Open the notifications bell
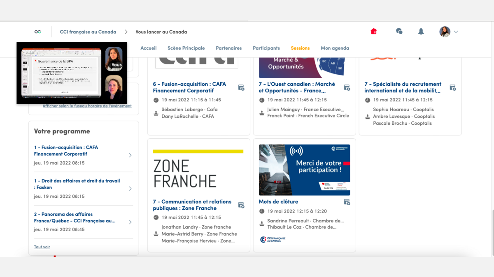Image resolution: width=494 pixels, height=277 pixels. tap(421, 32)
